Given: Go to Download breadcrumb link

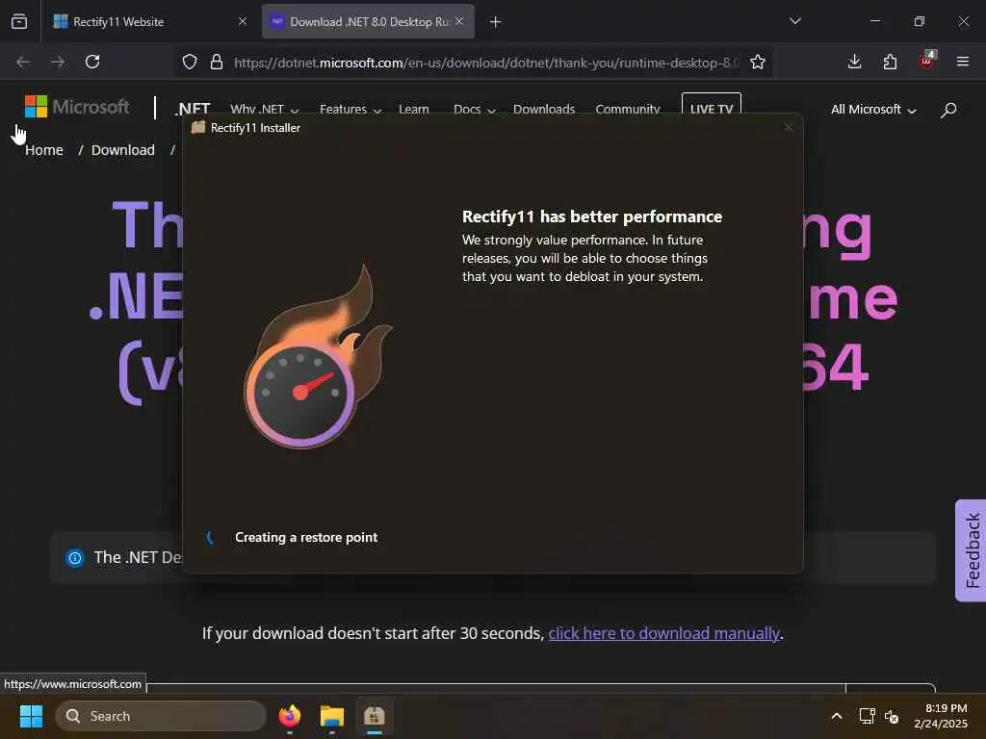Looking at the screenshot, I should click(122, 150).
